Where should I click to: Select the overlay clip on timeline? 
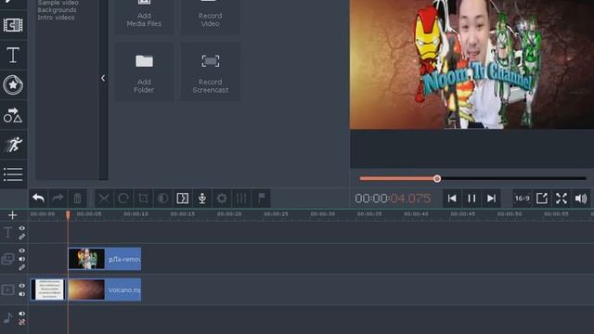(x=105, y=259)
